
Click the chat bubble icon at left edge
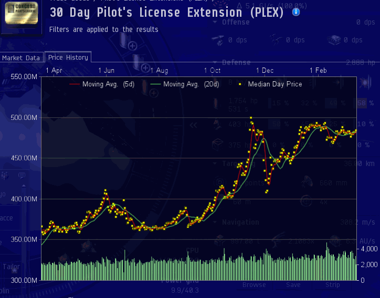click(x=22, y=175)
